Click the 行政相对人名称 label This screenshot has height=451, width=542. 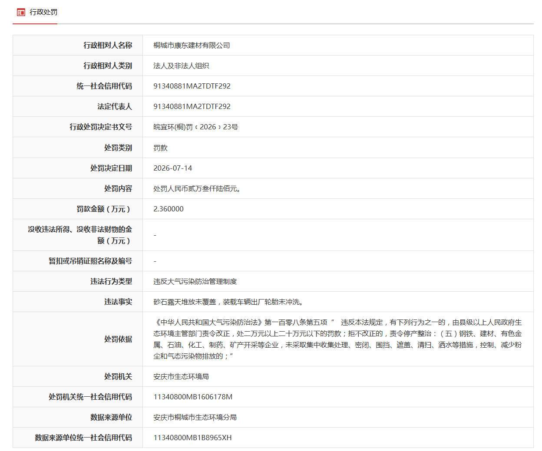108,45
